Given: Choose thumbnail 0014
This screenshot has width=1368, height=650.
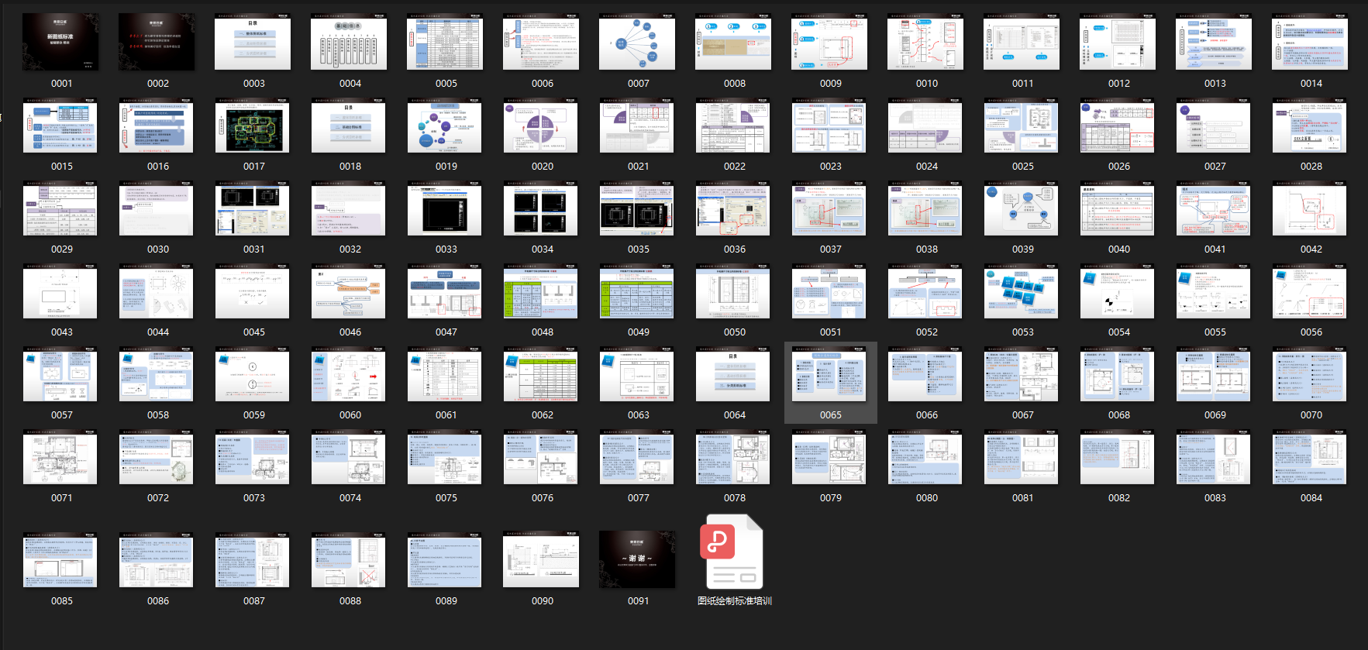Looking at the screenshot, I should click(1310, 43).
